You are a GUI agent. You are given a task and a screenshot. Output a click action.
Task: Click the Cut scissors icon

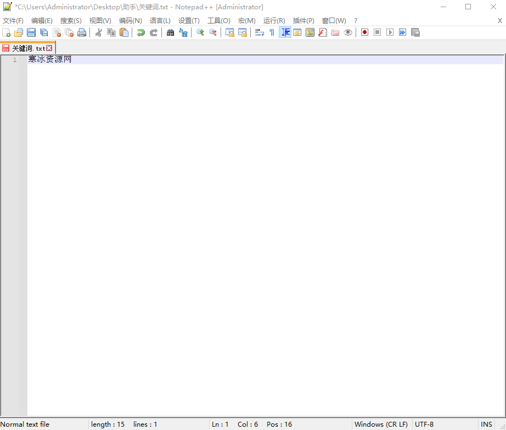point(99,32)
